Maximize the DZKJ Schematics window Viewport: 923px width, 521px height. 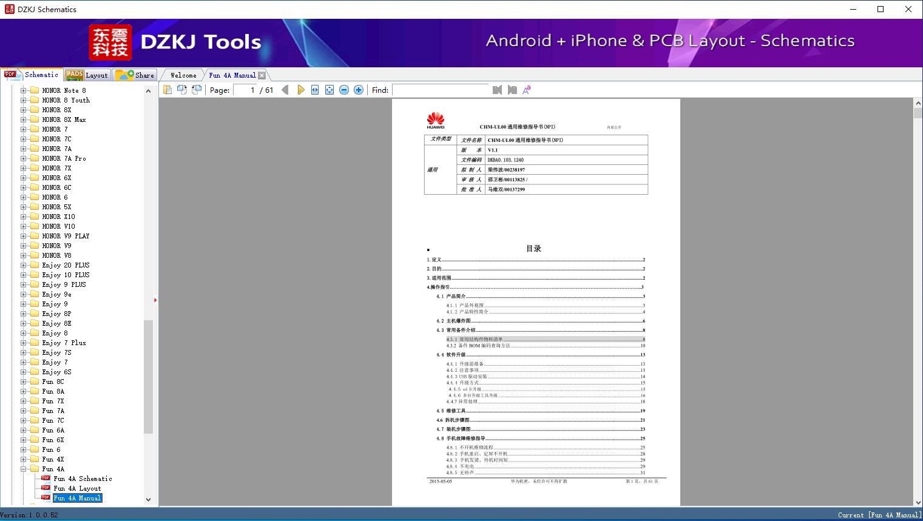tap(881, 9)
